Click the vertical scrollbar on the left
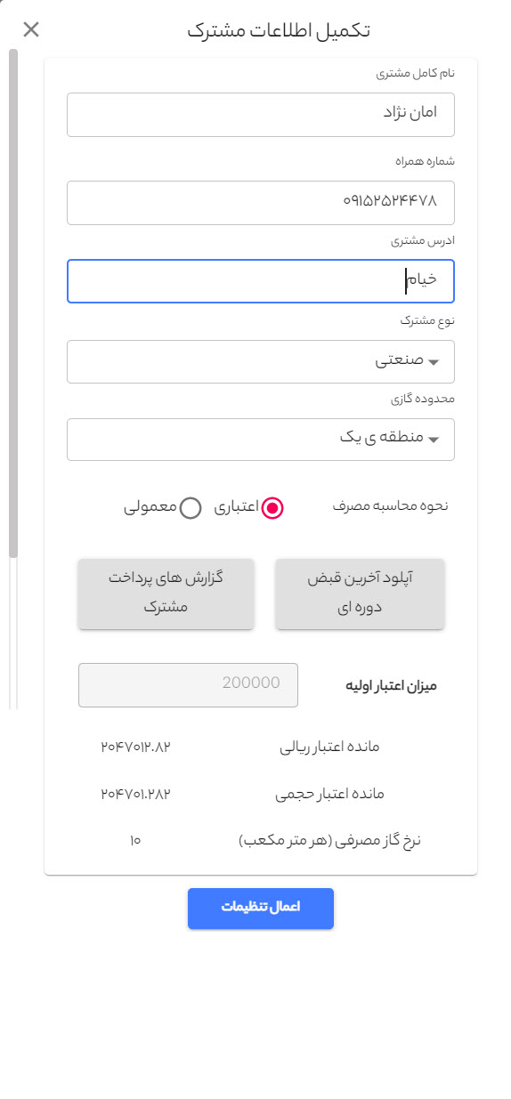This screenshot has height=1099, width=511. click(13, 303)
